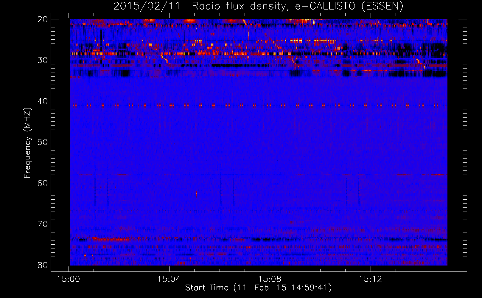Select the 70 frequency tick label
The image size is (482, 298).
click(43, 224)
